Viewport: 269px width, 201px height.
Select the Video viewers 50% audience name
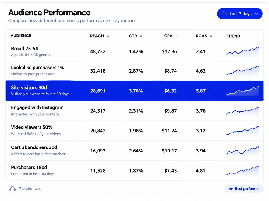(x=32, y=127)
